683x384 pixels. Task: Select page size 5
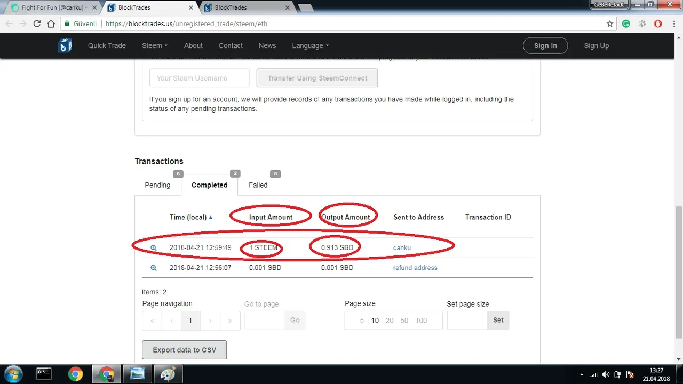pyautogui.click(x=362, y=321)
